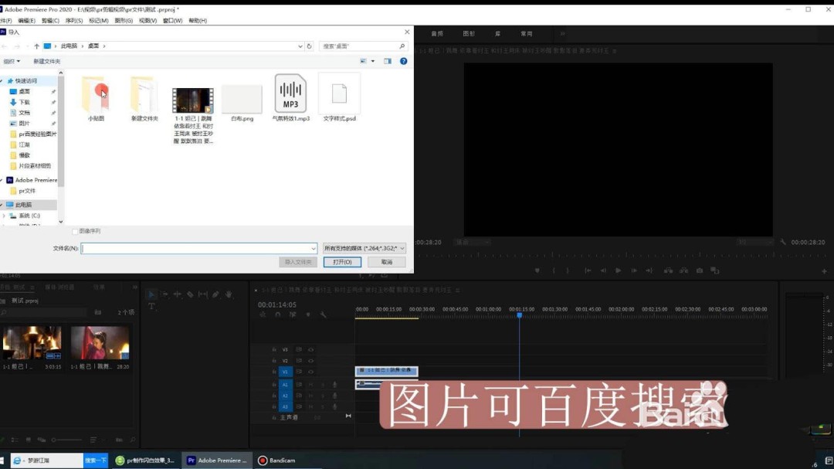
Task: Click the view layout icon in the dialog toolbar
Action: point(363,61)
